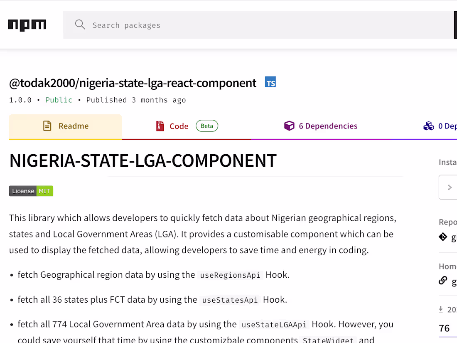Click the search magnifier icon
457x343 pixels.
coord(80,25)
